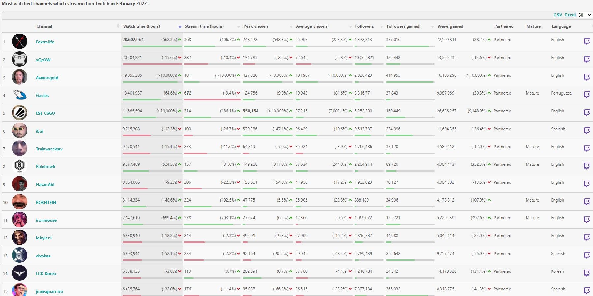Click views gained value 26,636,257

446,111
